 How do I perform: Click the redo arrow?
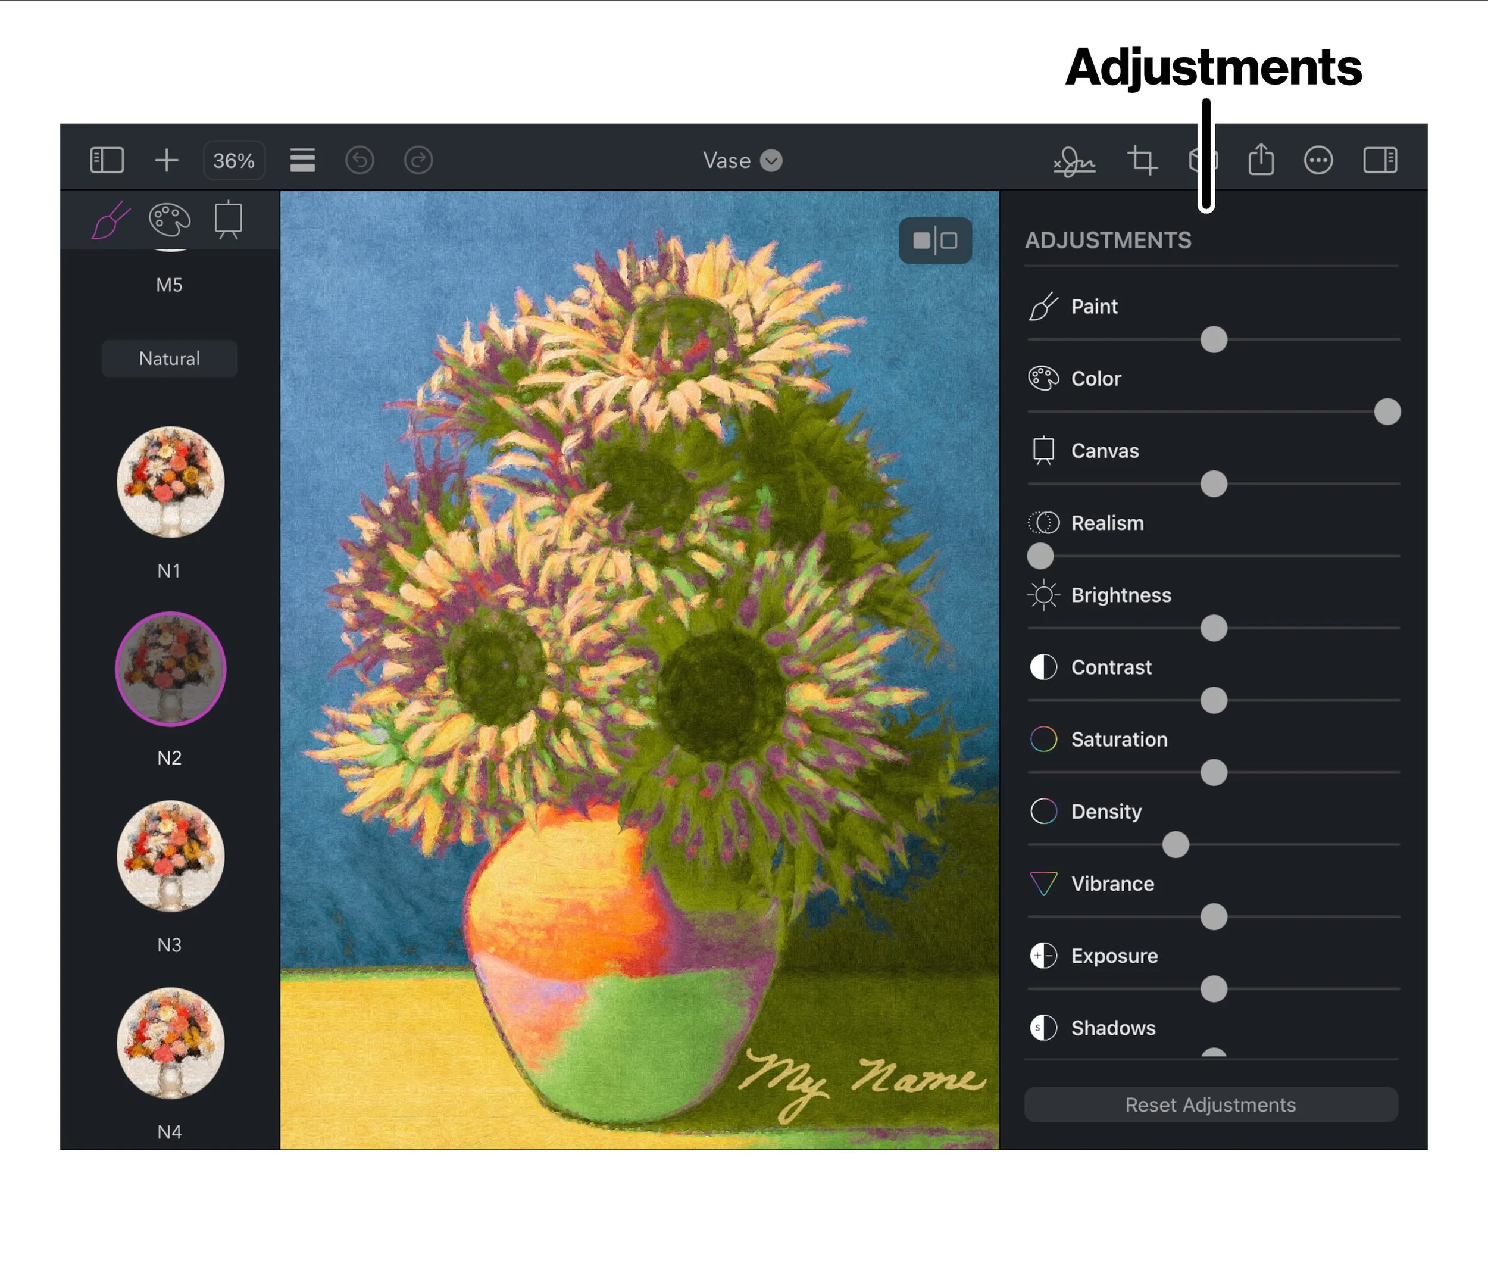click(x=418, y=160)
